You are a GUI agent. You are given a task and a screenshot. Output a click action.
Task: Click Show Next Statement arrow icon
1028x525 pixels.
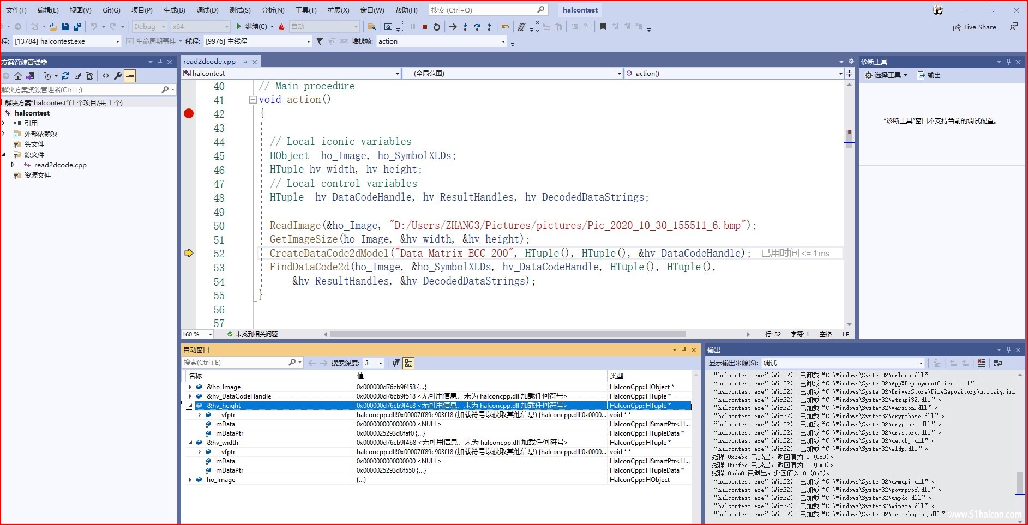click(453, 27)
